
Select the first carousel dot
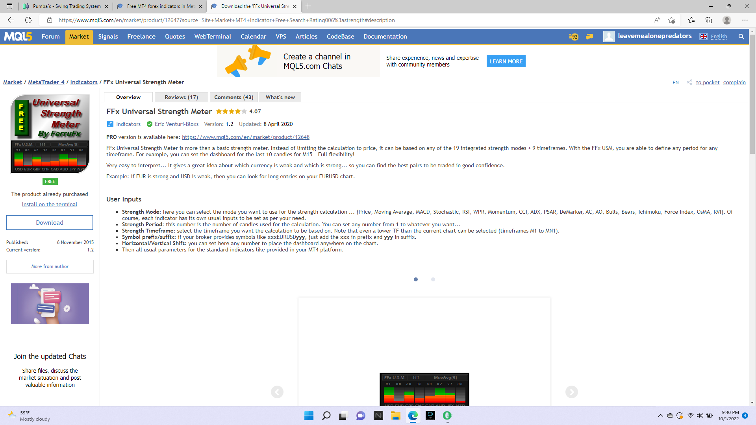click(416, 279)
